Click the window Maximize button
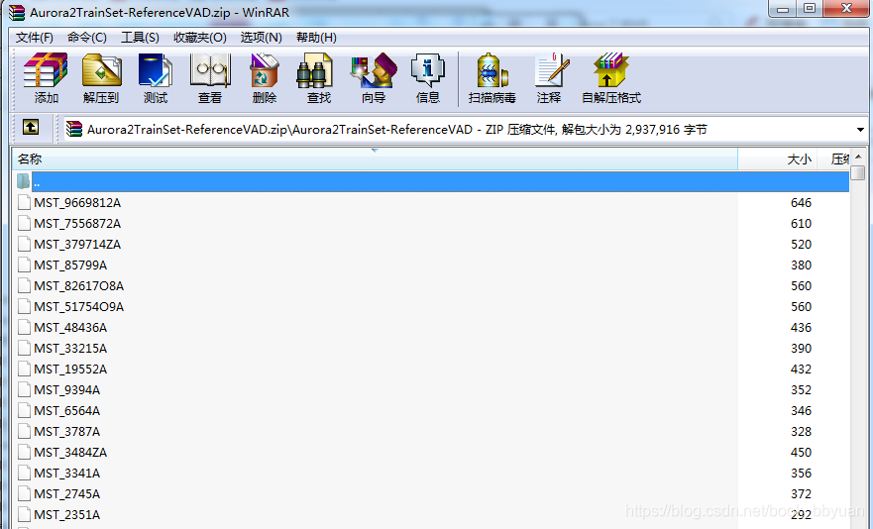Viewport: 873px width, 529px height. pyautogui.click(x=810, y=8)
